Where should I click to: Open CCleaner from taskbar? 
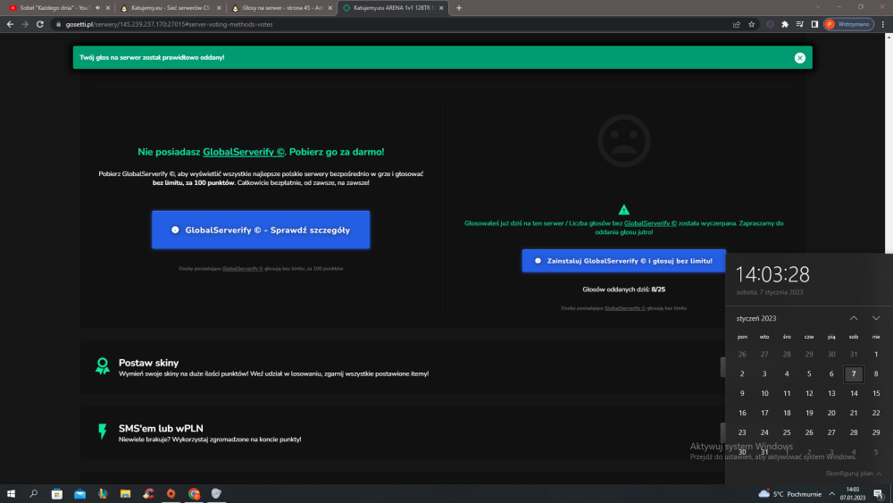tap(148, 494)
